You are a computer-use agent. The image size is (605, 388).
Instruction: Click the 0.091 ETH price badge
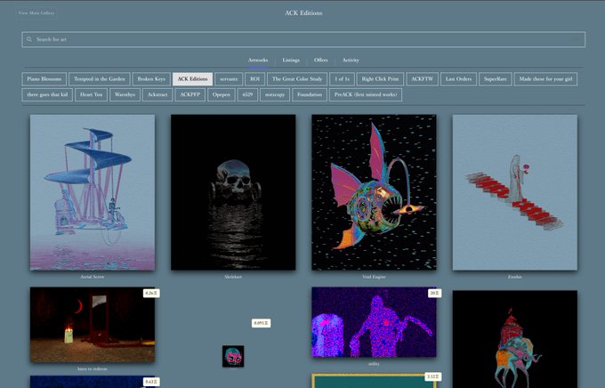pos(261,323)
